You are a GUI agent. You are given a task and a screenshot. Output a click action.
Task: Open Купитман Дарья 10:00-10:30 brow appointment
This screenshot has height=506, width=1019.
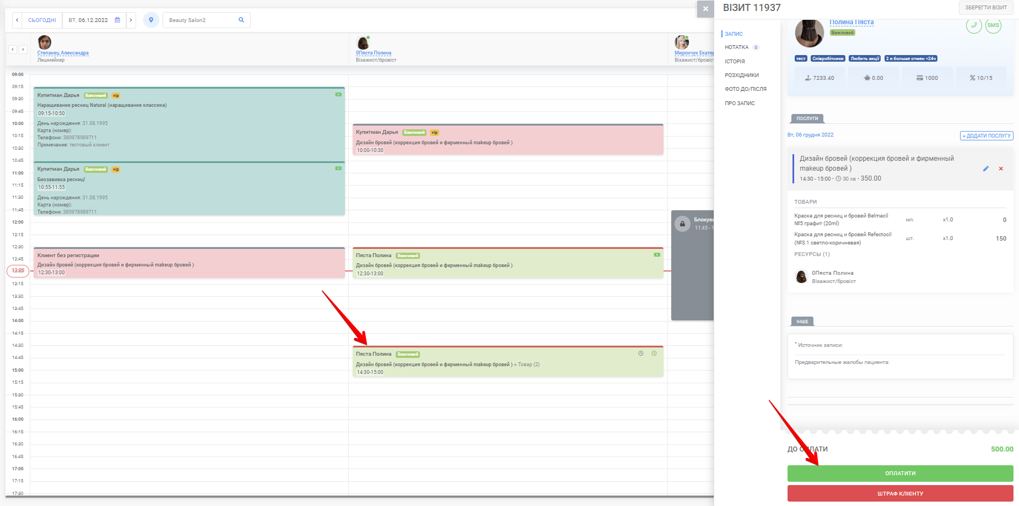pos(508,140)
